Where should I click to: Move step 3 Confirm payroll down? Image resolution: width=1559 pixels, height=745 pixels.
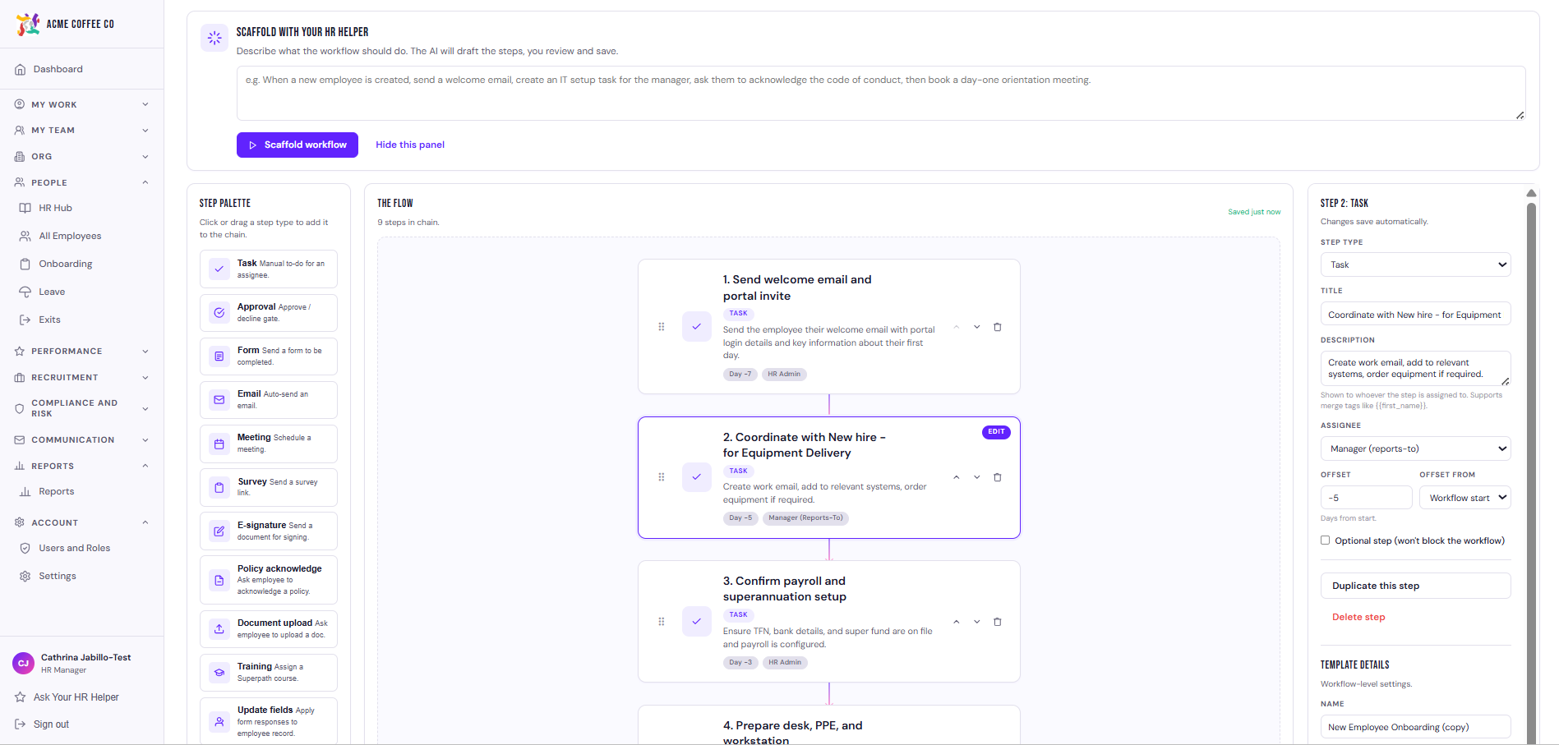click(x=977, y=622)
